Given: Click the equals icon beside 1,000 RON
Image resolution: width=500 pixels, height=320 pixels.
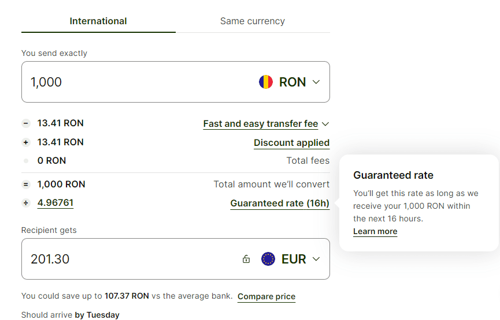Looking at the screenshot, I should [25, 185].
